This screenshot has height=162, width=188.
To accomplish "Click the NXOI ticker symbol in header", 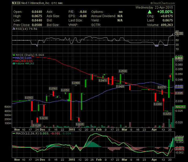I will pos(16,3).
